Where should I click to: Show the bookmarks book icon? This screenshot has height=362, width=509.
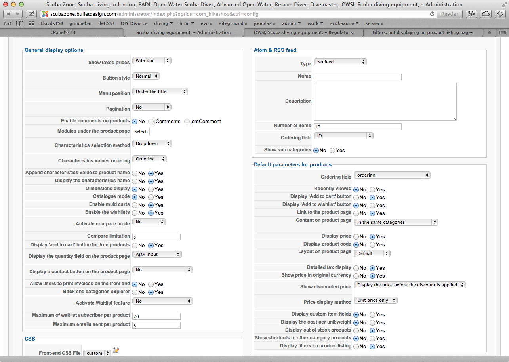[x=19, y=23]
